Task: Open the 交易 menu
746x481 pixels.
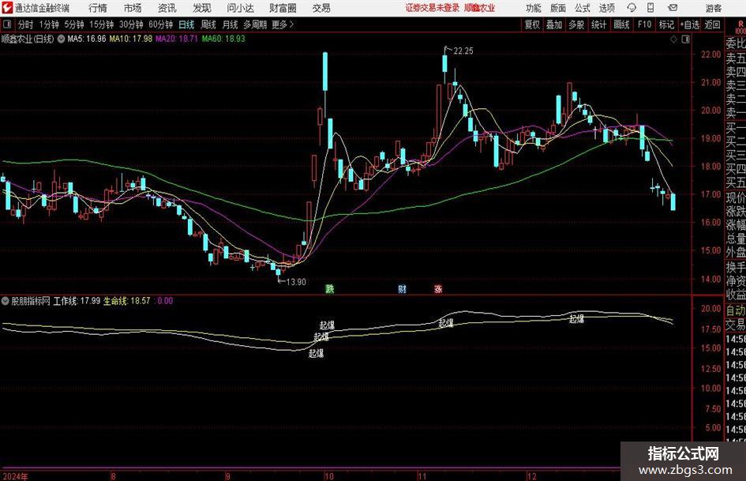Action: click(321, 8)
